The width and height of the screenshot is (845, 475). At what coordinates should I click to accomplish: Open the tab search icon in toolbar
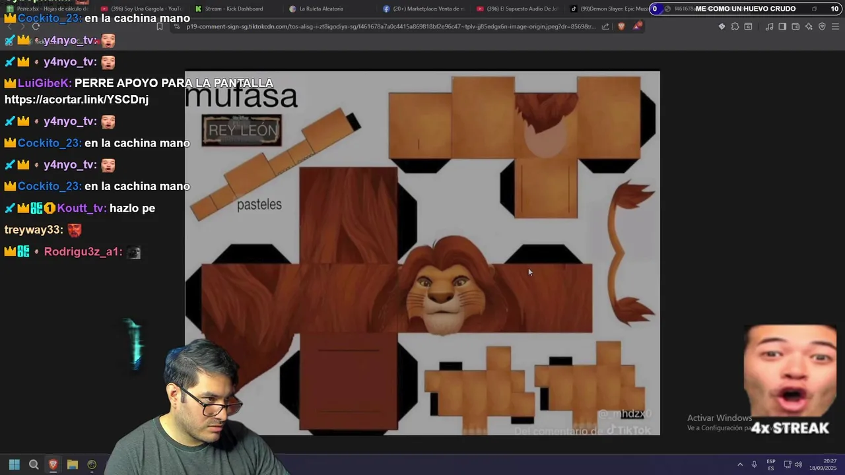coord(748,26)
